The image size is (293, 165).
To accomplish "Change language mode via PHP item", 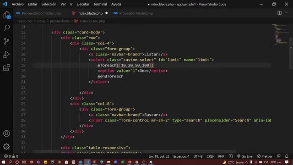I will [x=221, y=156].
